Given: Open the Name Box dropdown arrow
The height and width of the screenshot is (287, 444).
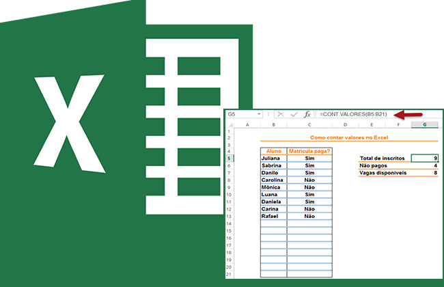Looking at the screenshot, I should (x=259, y=114).
